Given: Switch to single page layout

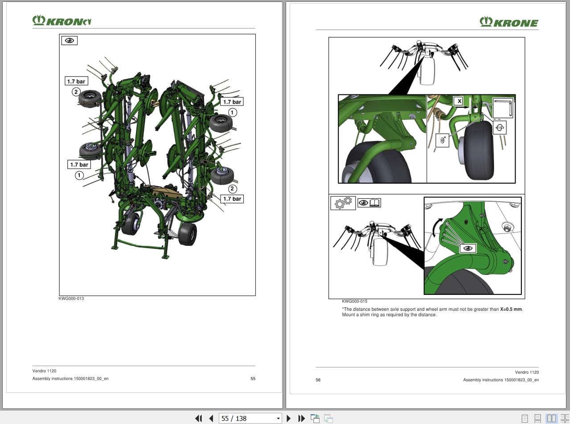Looking at the screenshot, I should (526, 418).
